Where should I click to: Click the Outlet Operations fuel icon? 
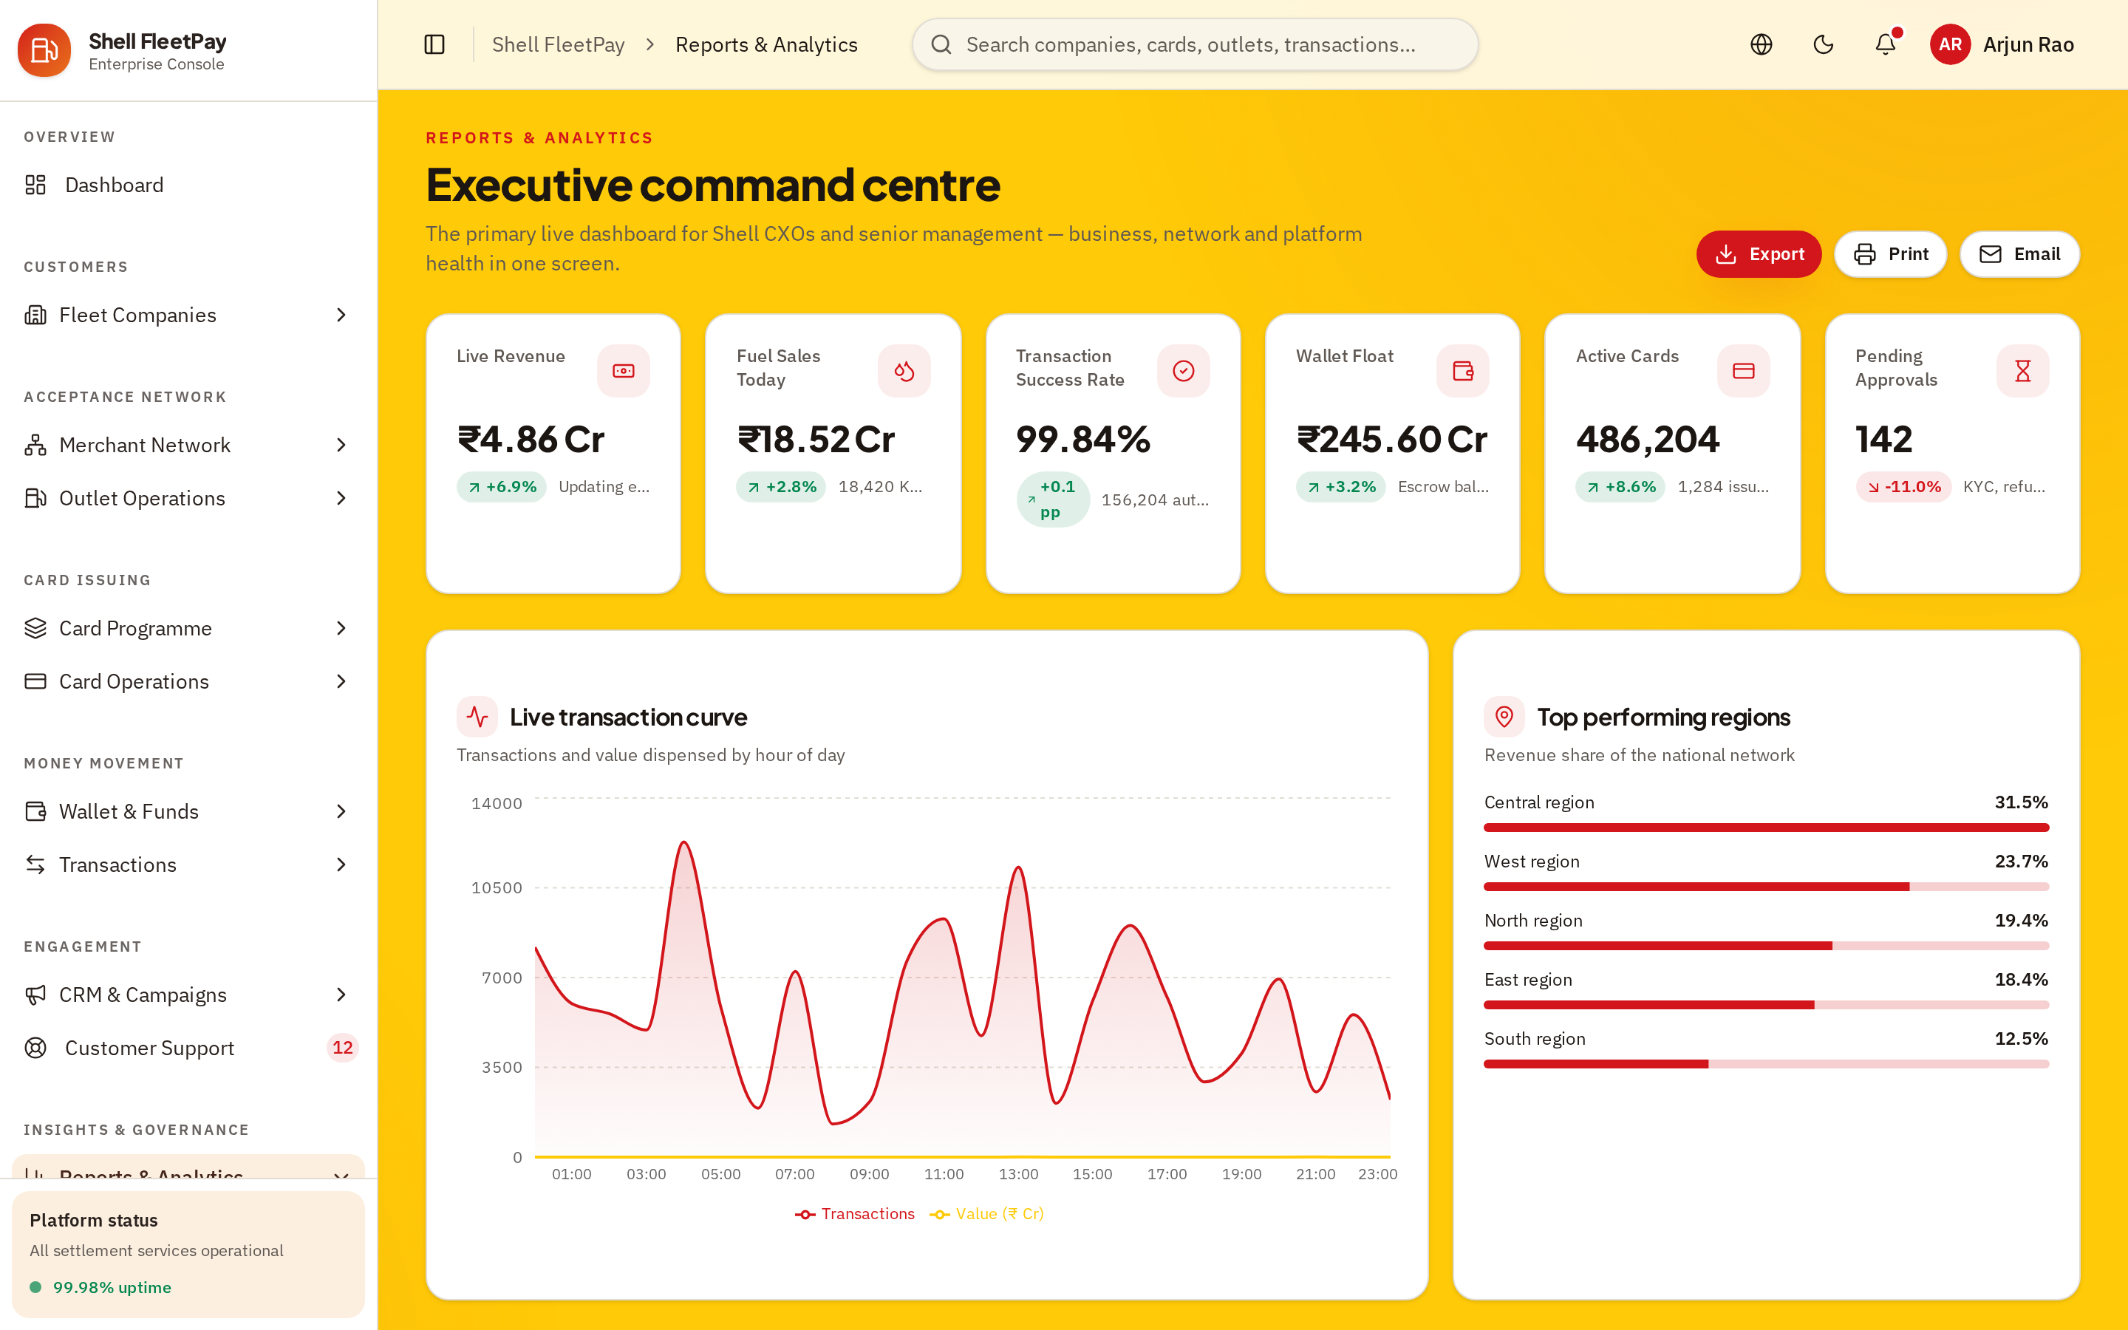[x=35, y=498]
